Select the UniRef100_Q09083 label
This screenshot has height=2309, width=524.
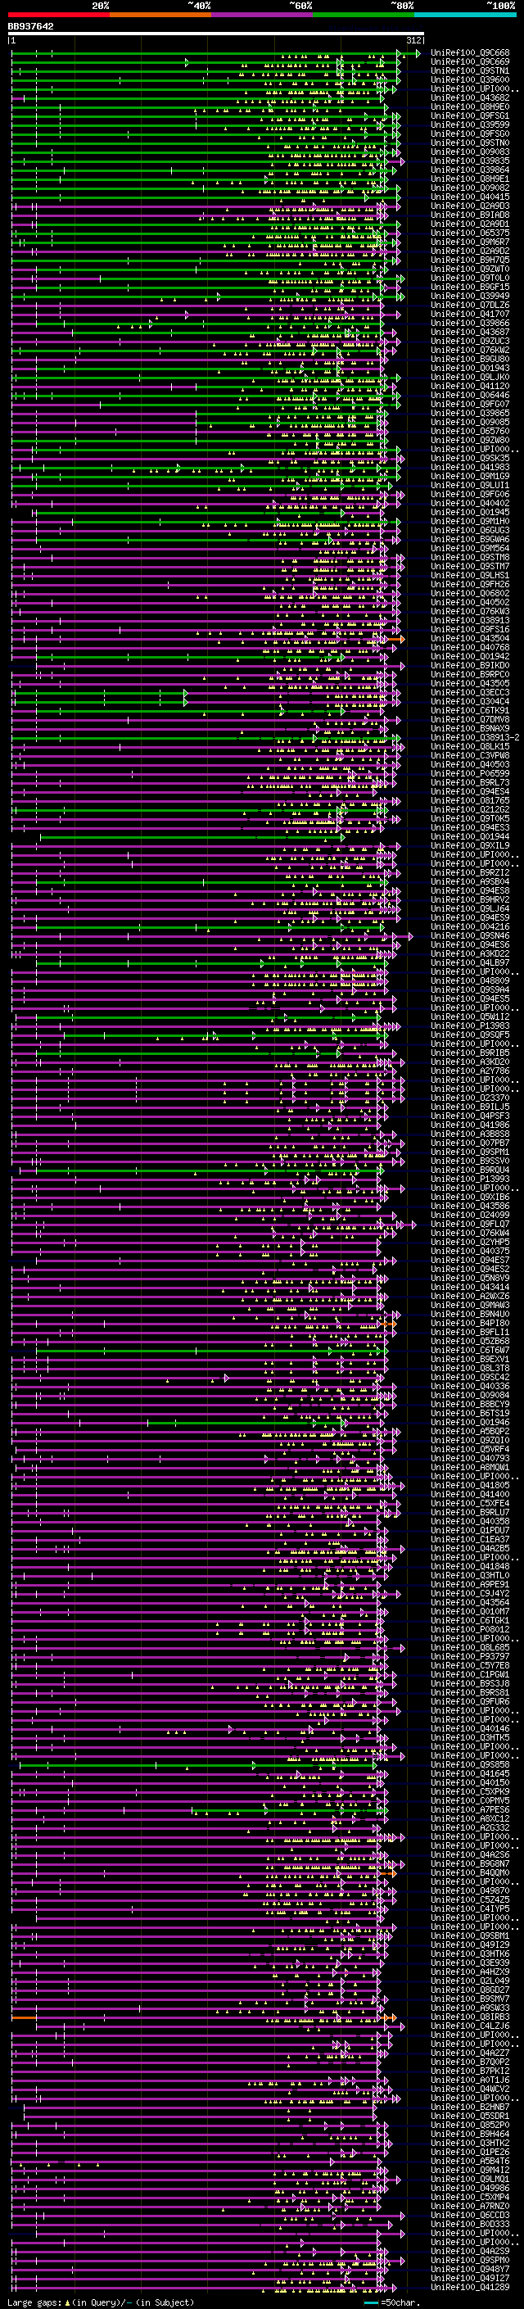(x=470, y=152)
